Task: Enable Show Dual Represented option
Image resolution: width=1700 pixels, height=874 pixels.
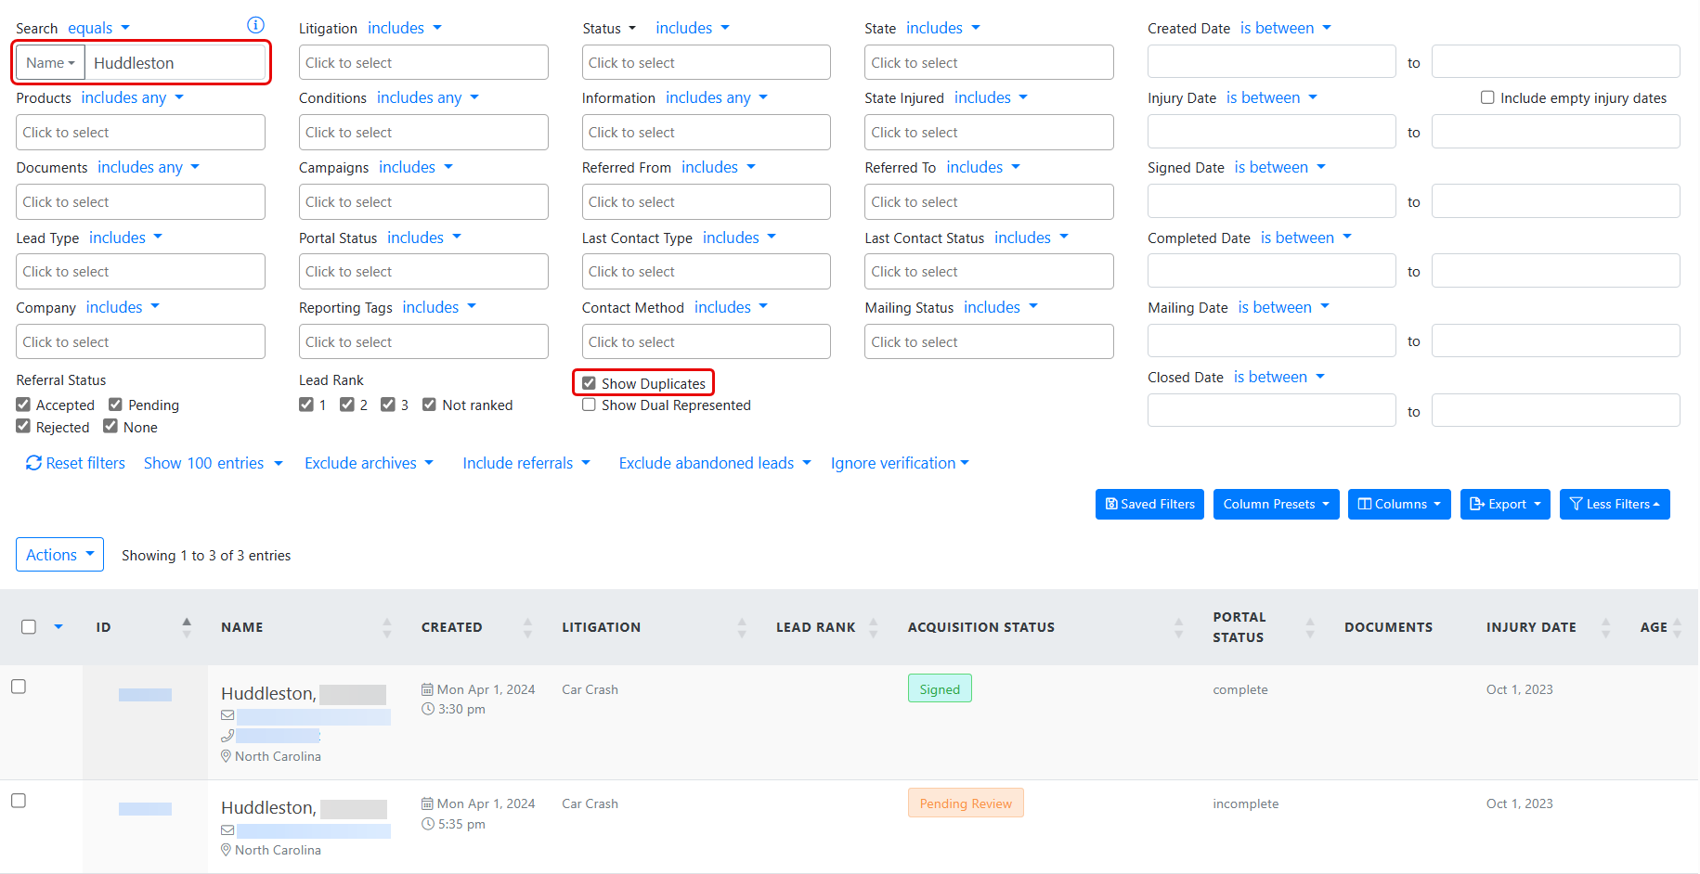Action: pyautogui.click(x=589, y=405)
